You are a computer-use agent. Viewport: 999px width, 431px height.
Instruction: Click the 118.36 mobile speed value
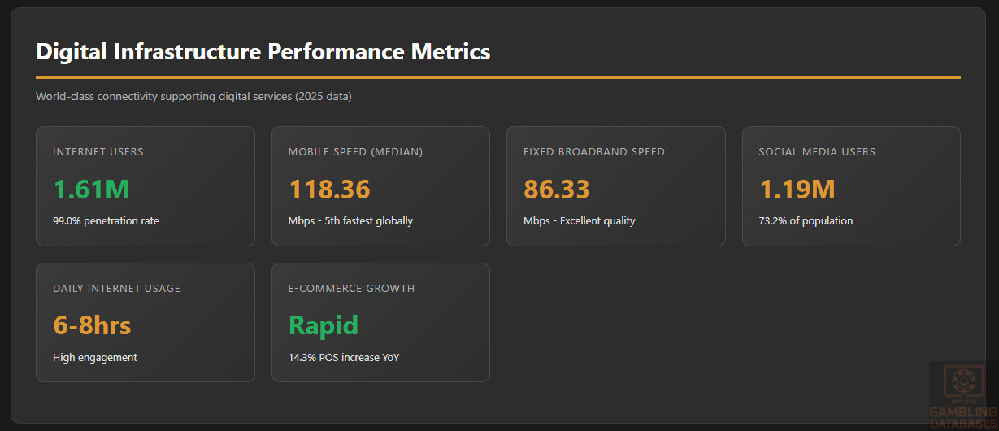tap(329, 189)
